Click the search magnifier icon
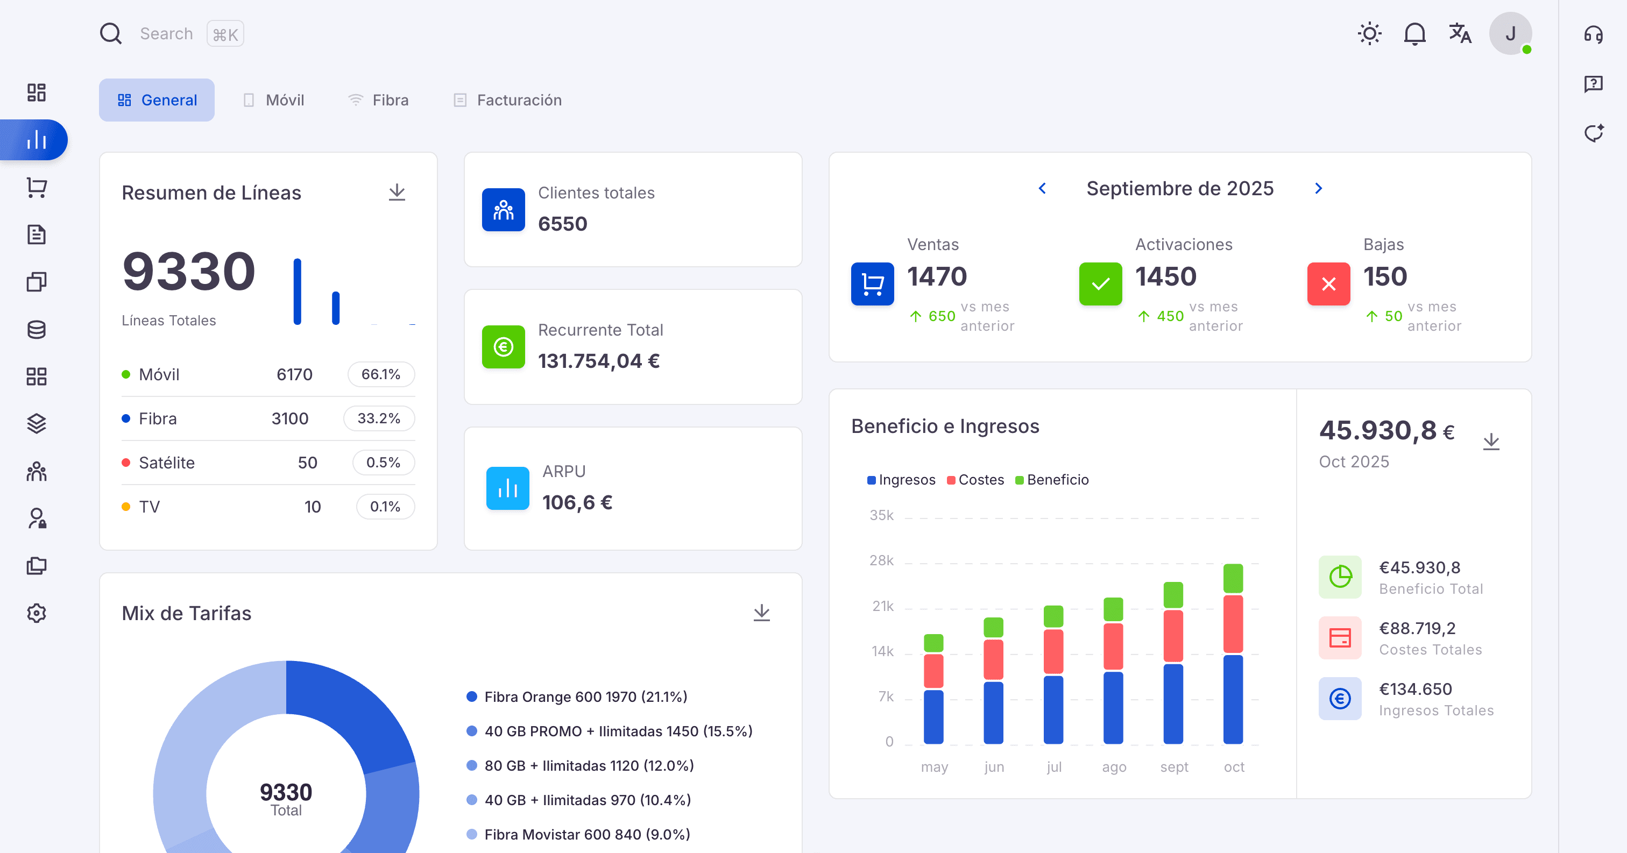Screen dimensions: 1627x853 (110, 33)
